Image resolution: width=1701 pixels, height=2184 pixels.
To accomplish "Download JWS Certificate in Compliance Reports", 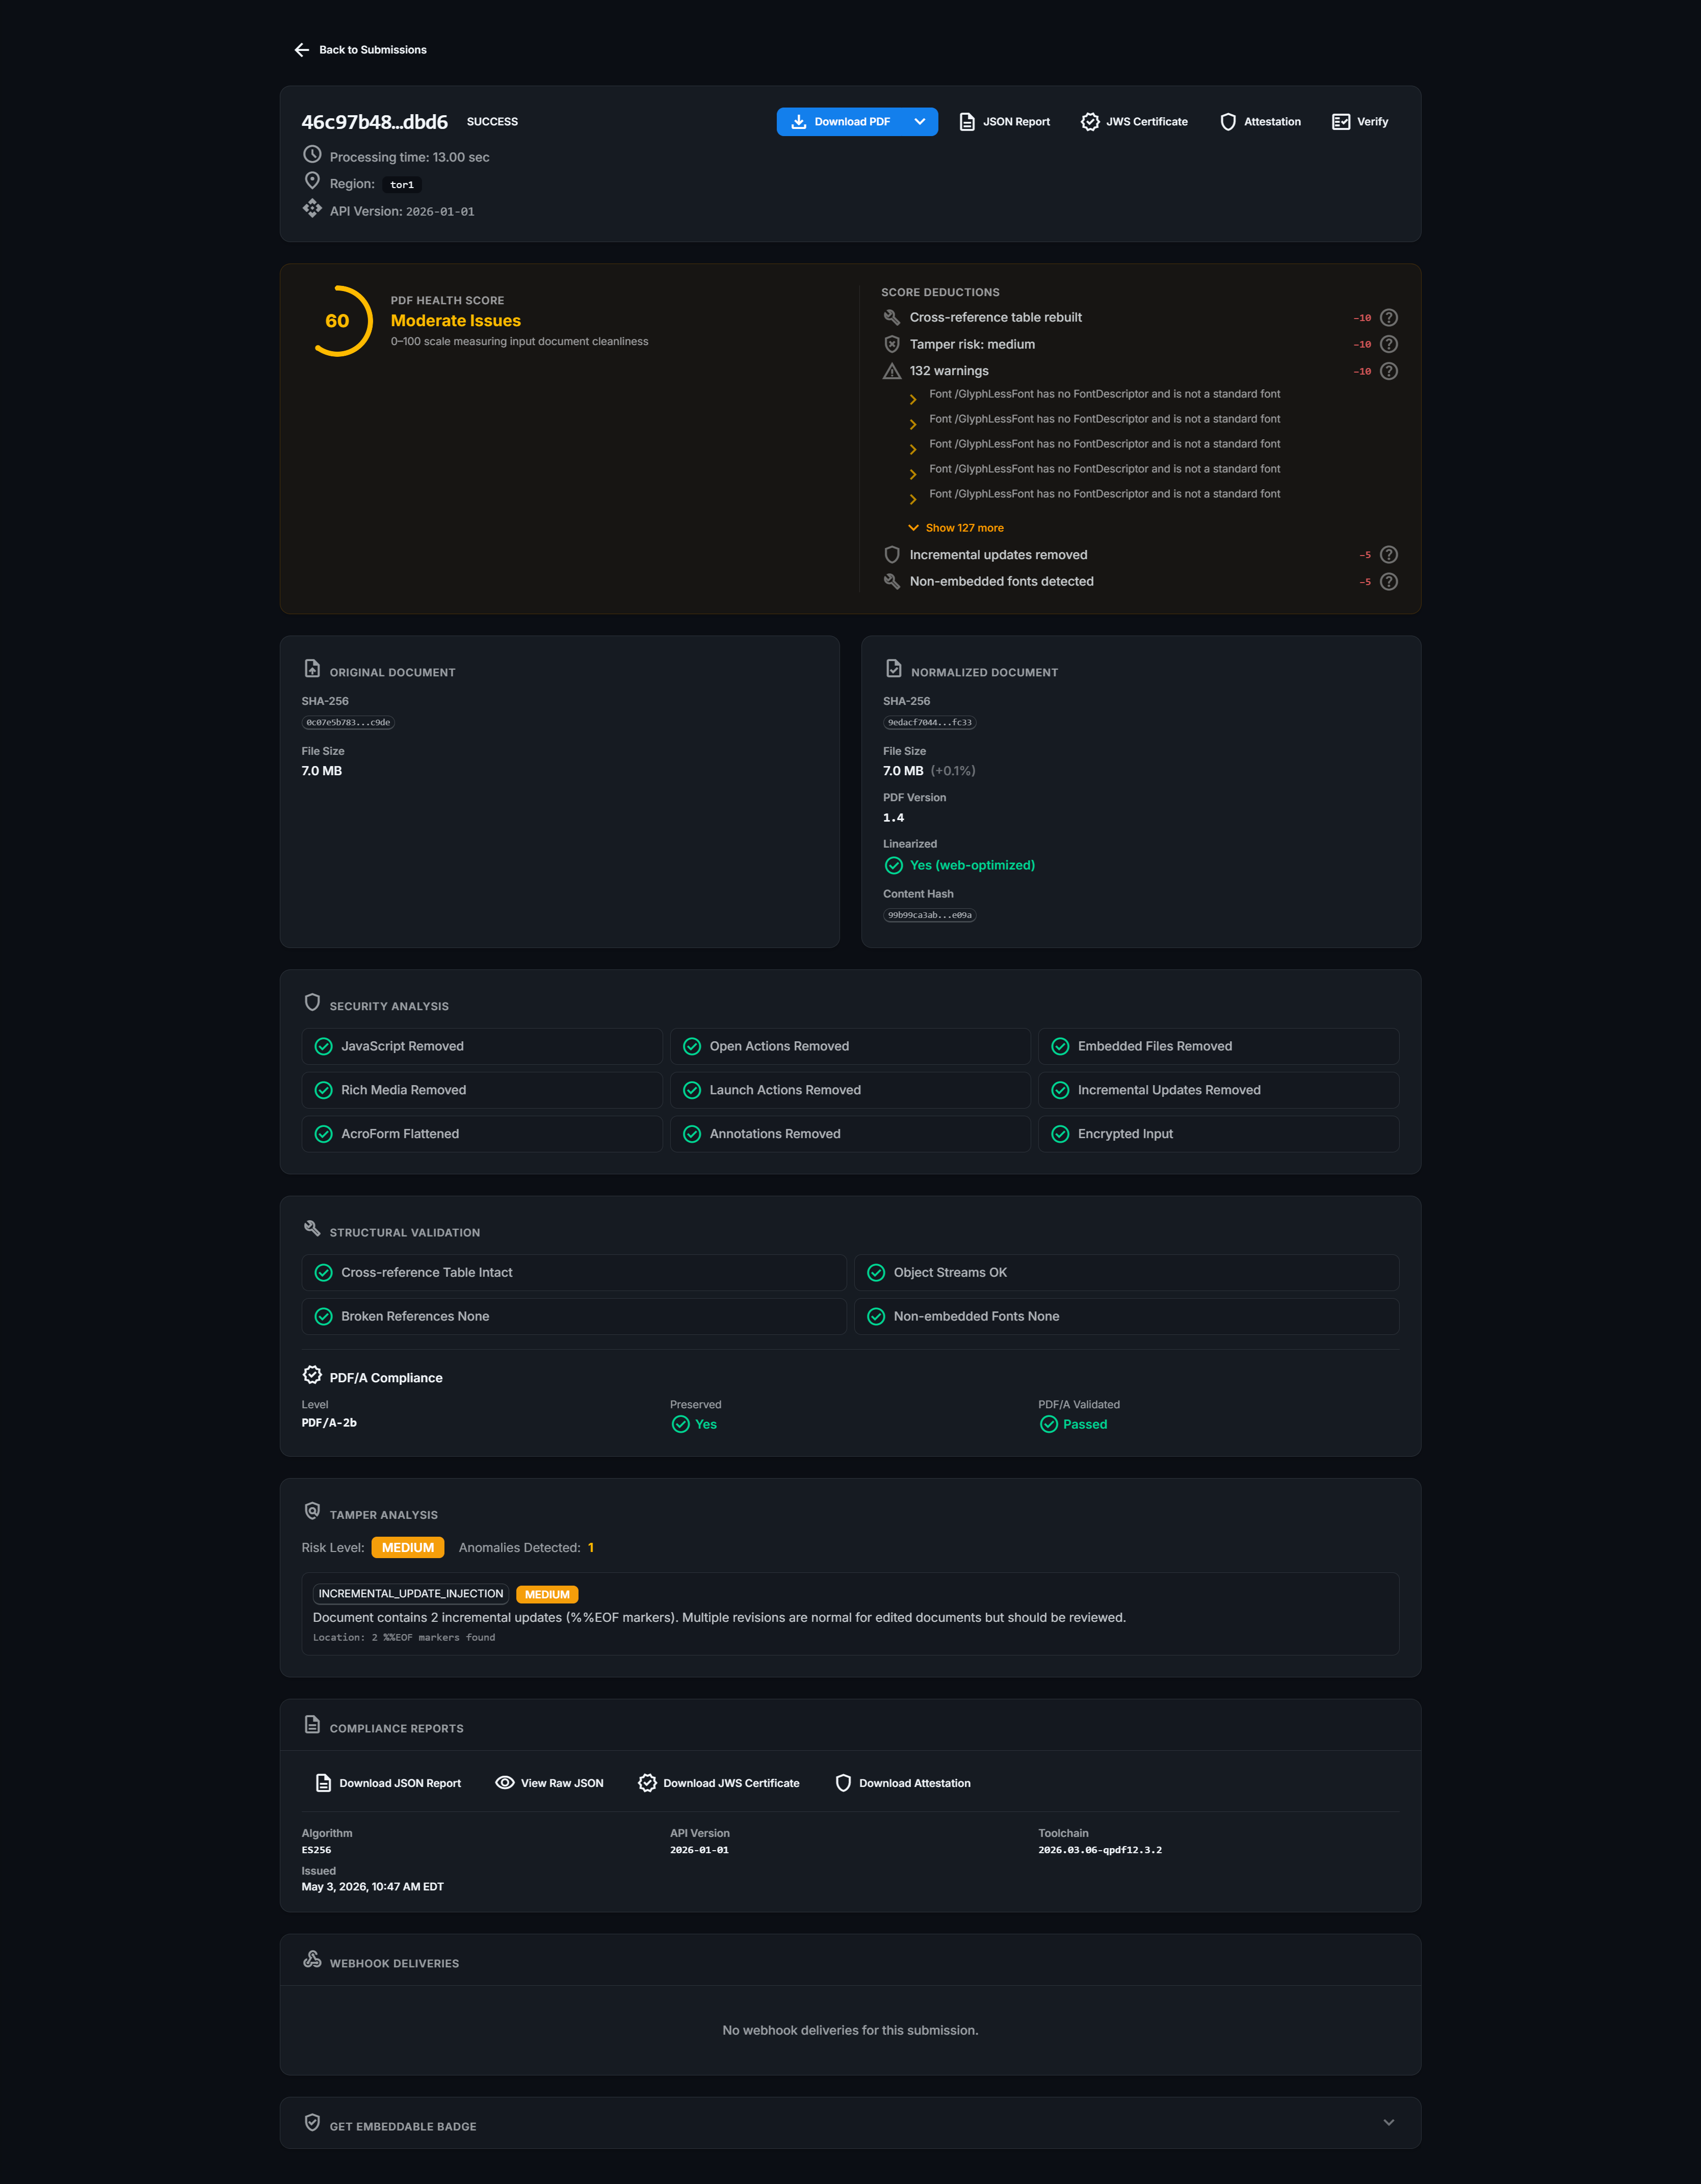I will click(x=719, y=1783).
